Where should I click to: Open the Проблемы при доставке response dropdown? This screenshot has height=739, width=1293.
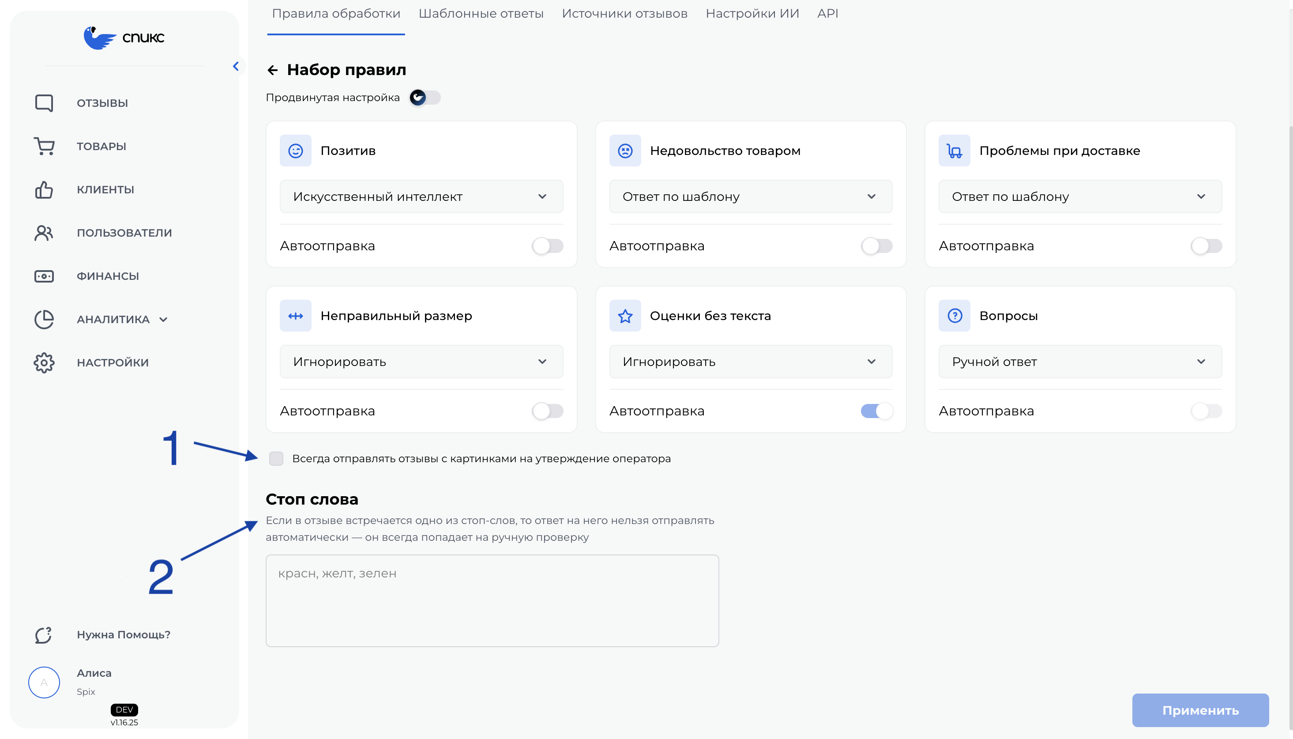coord(1080,196)
